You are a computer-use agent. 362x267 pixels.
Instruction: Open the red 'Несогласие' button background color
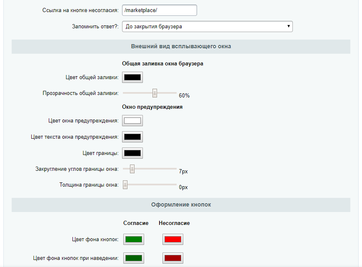click(x=172, y=239)
